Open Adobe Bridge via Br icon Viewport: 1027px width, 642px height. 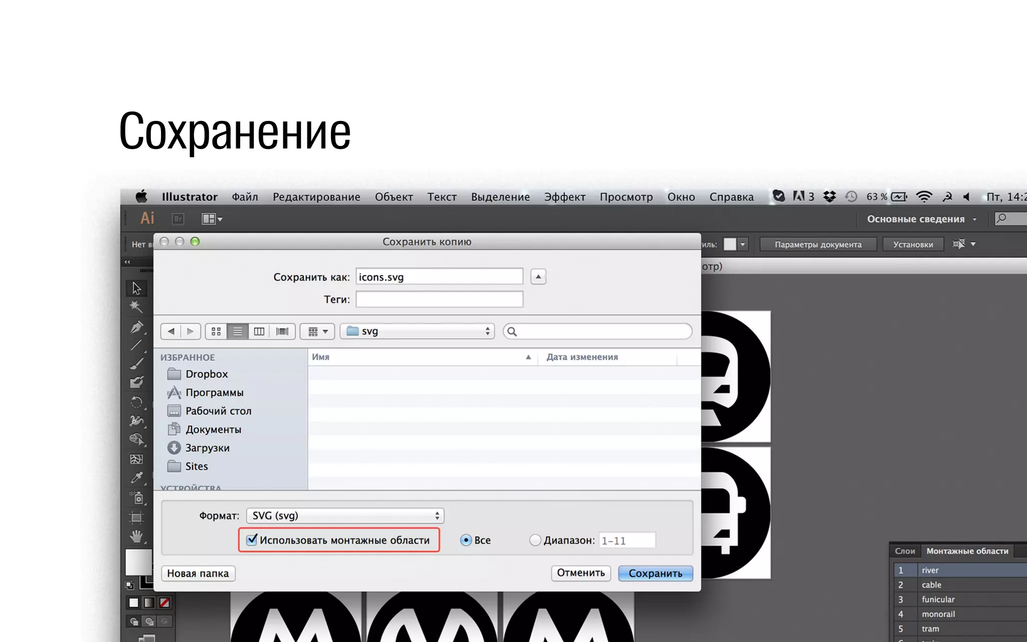pyautogui.click(x=178, y=219)
